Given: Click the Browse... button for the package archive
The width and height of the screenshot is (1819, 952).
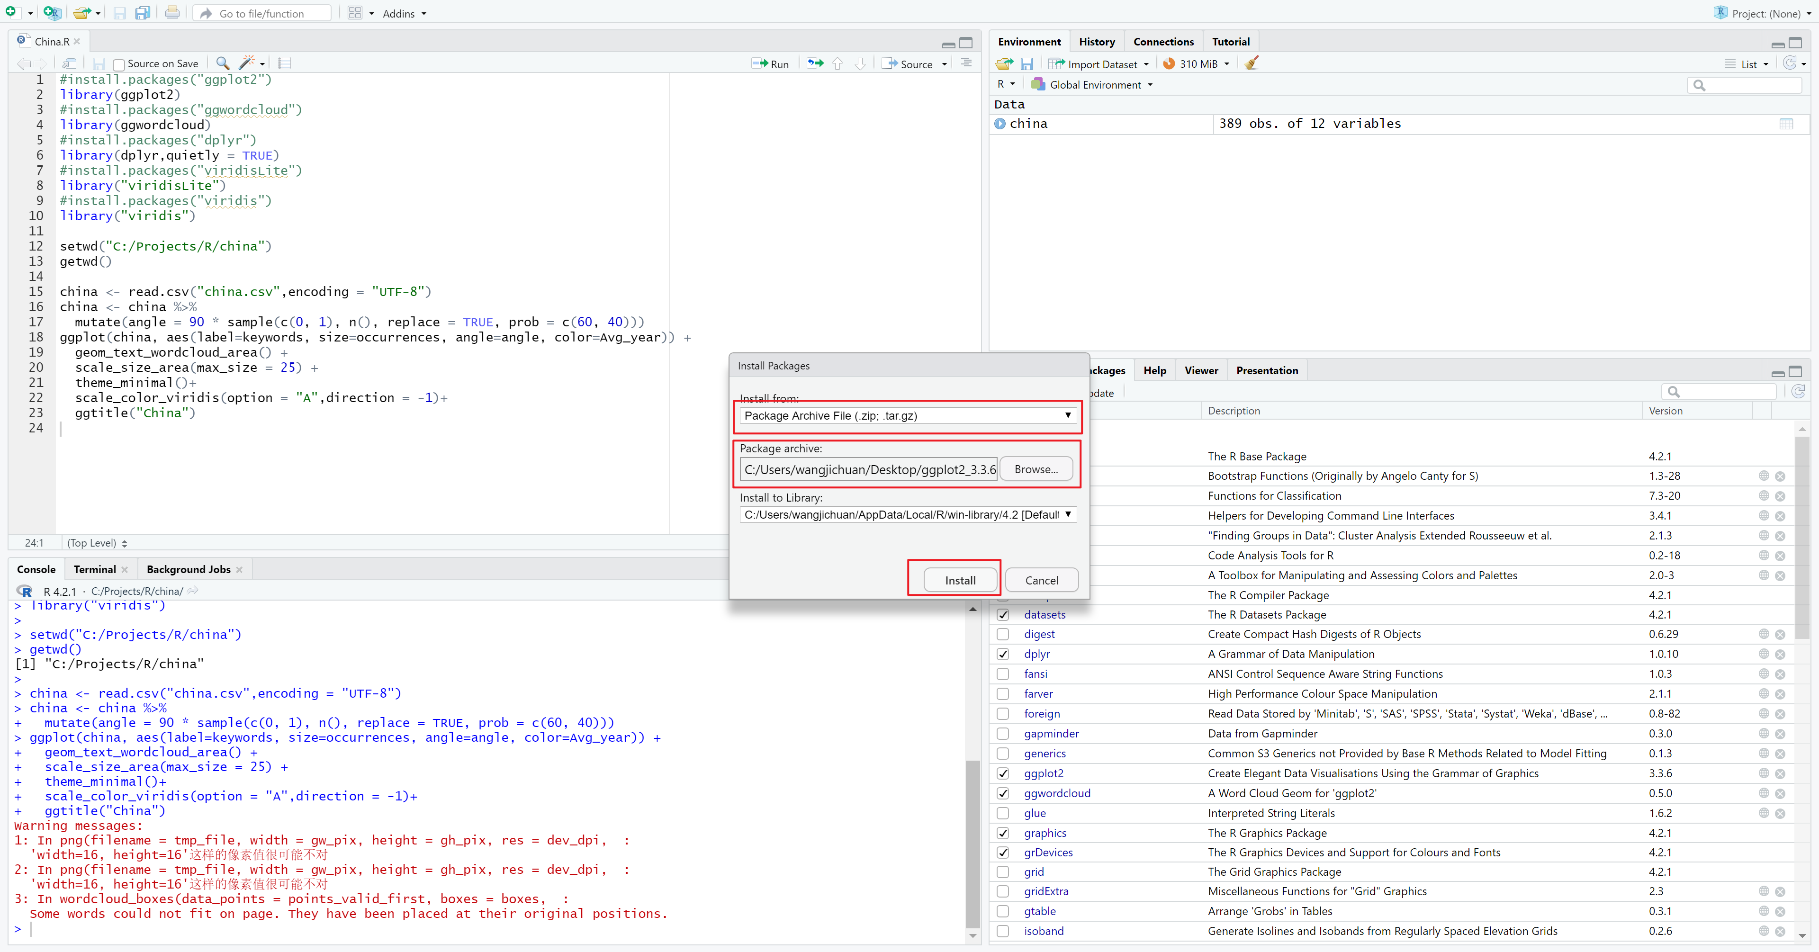Looking at the screenshot, I should pyautogui.click(x=1036, y=469).
